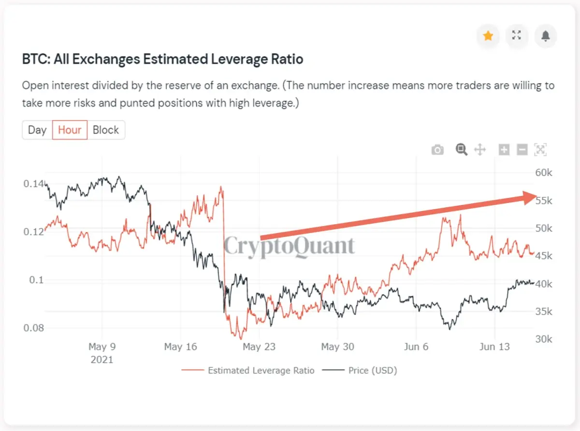Select the pan arrows tool
Viewport: 580px width, 431px height.
(480, 150)
